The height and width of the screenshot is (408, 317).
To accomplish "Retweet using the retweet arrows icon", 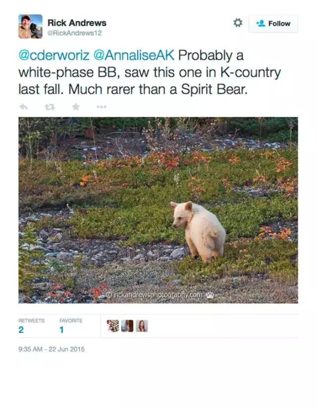I will [50, 107].
